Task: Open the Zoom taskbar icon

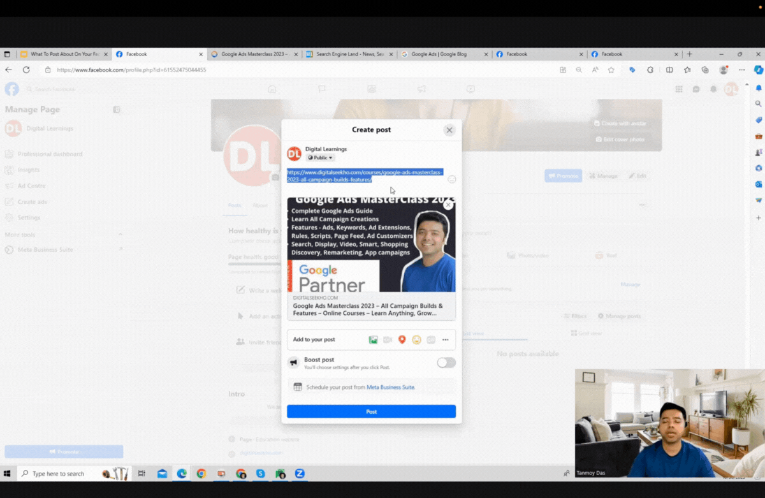Action: [300, 474]
